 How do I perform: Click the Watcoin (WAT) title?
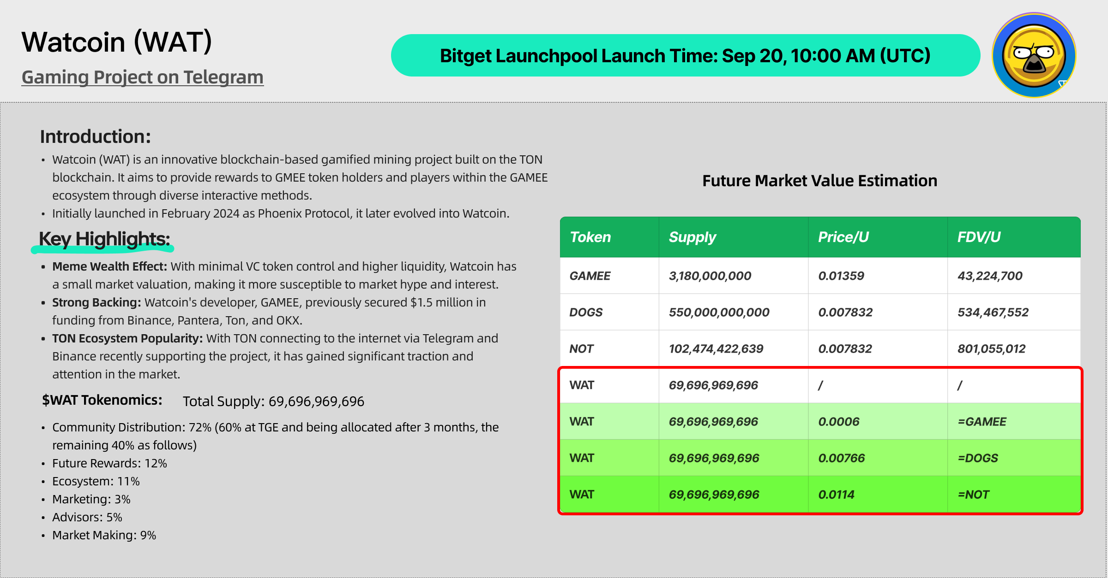coord(117,42)
